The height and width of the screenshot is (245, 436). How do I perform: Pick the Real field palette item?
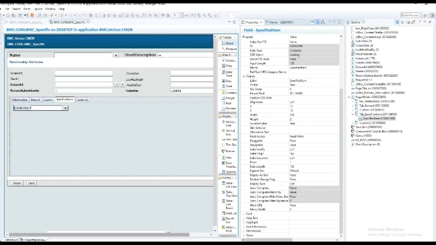(x=227, y=103)
